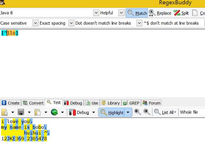The width and height of the screenshot is (205, 146).
Task: Click the RegexBuddy app logo icon
Action: click(x=2, y=2)
